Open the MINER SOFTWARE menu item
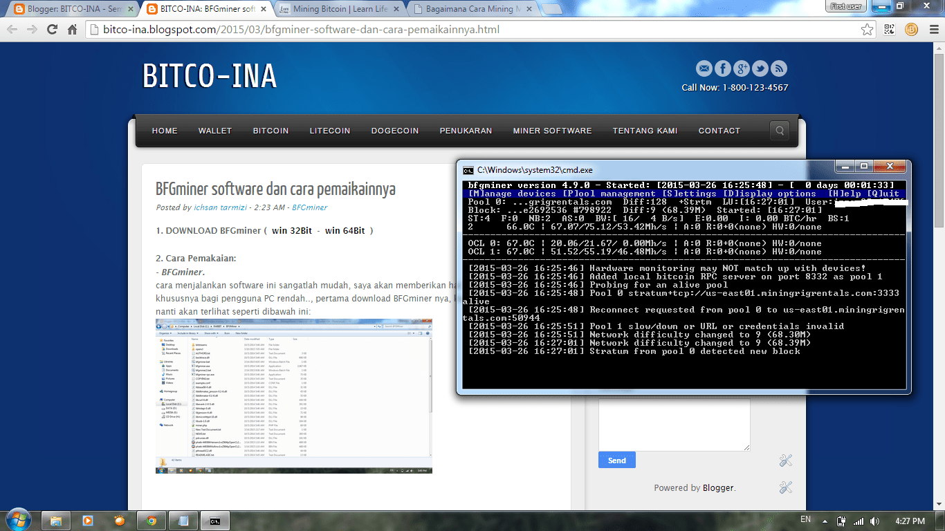Image resolution: width=945 pixels, height=531 pixels. pos(552,131)
